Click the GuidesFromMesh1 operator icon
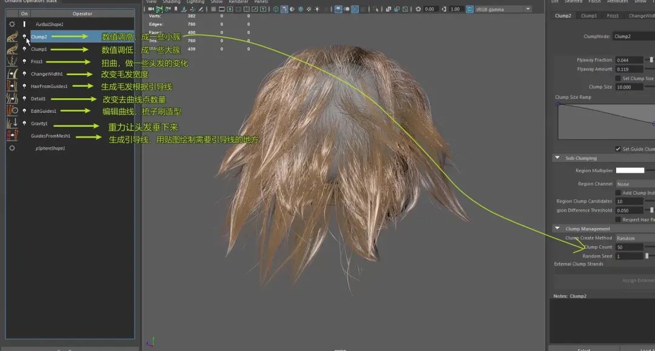Image resolution: width=655 pixels, height=351 pixels. [x=12, y=136]
